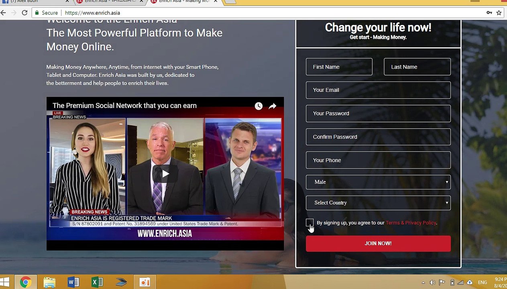This screenshot has width=507, height=289.
Task: Open the Terms & Privacy Policy link
Action: (411, 223)
